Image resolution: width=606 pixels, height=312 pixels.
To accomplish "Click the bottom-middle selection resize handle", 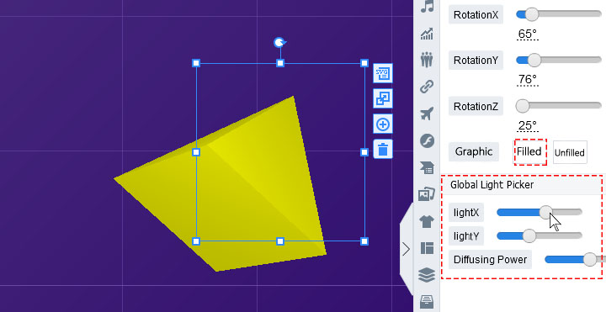I will 280,241.
